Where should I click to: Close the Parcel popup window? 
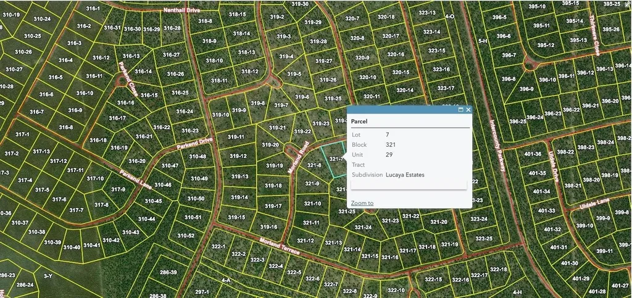pyautogui.click(x=468, y=110)
